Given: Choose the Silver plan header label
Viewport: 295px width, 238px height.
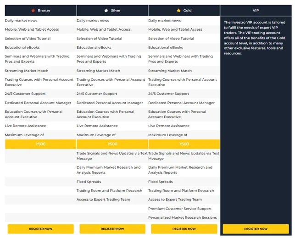Looking at the screenshot, I should point(117,10).
